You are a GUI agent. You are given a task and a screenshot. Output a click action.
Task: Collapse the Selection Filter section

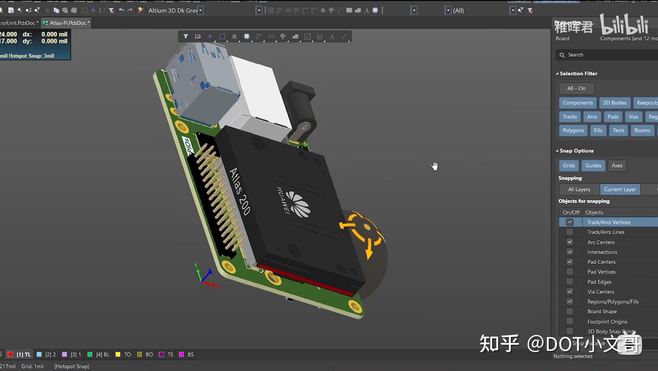557,74
